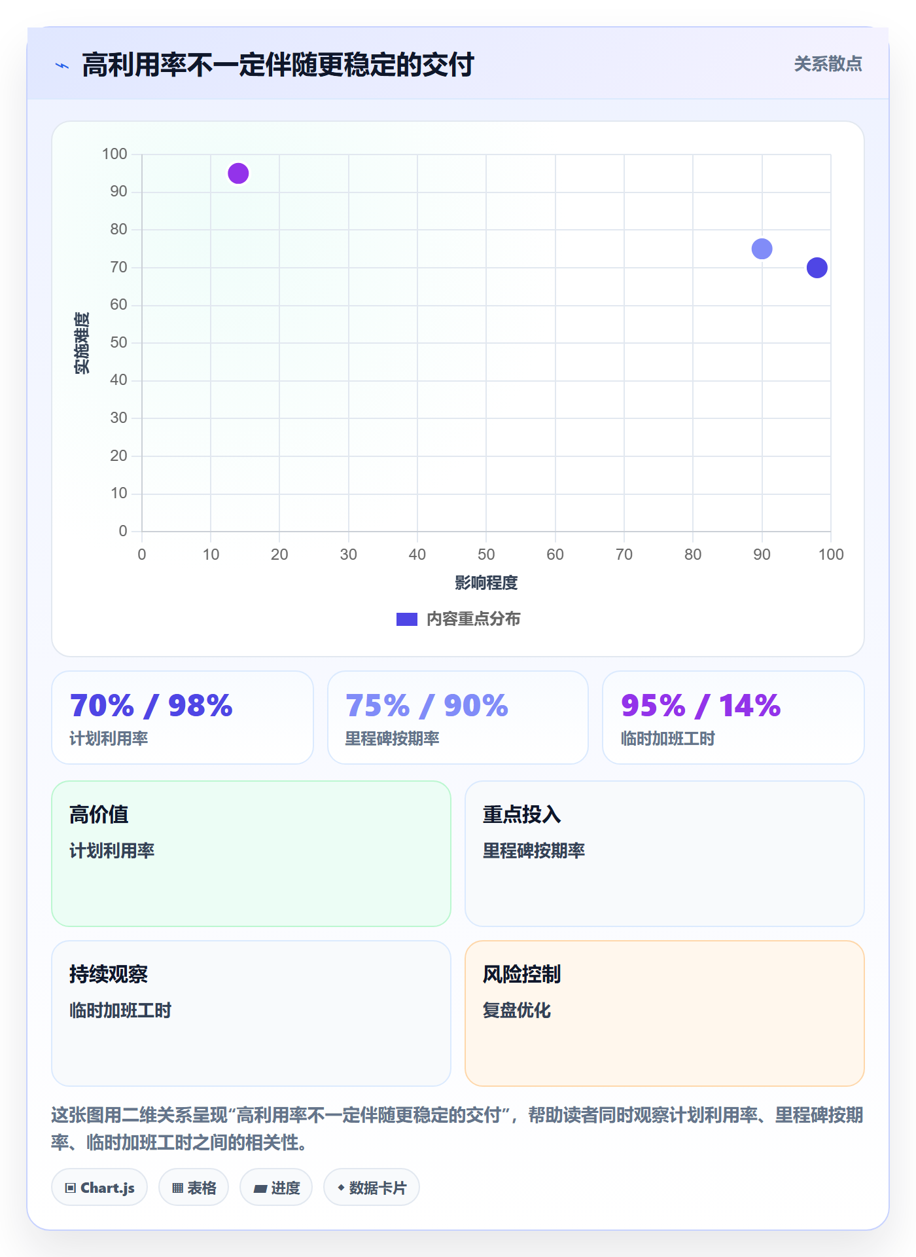Select the light blue scatter point at 90
Screen dimensions: 916x1257
click(762, 249)
